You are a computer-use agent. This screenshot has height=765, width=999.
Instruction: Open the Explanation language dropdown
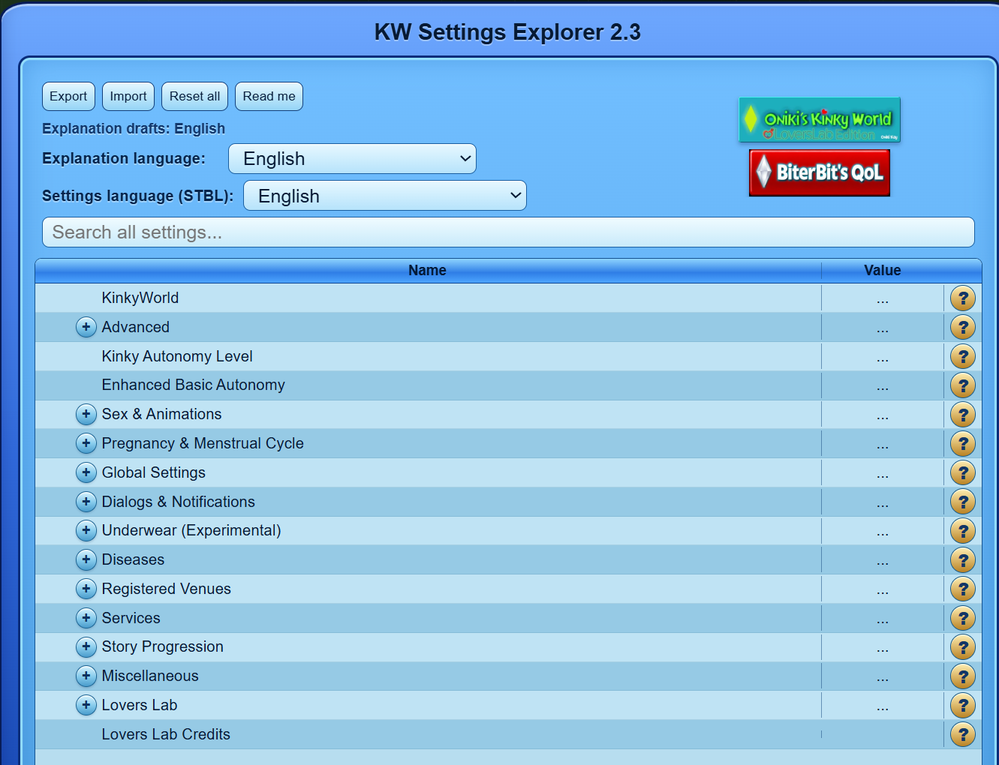(x=352, y=158)
